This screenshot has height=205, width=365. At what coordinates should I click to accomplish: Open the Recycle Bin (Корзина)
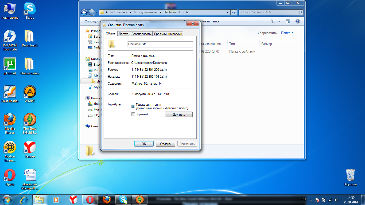click(x=350, y=176)
